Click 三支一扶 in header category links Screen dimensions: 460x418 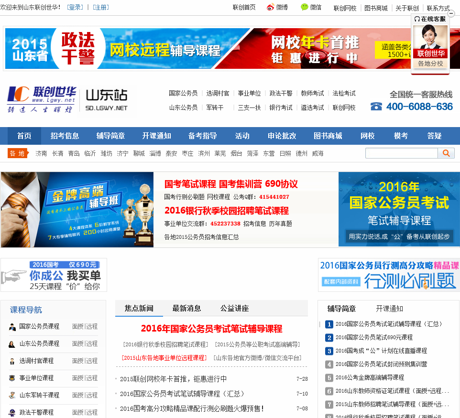click(x=249, y=107)
